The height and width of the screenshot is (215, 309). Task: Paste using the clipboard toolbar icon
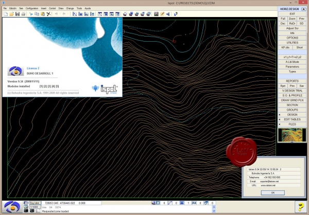click(43, 14)
